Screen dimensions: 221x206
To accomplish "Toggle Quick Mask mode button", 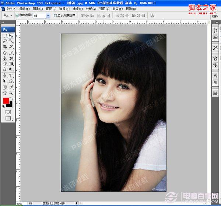I will (x=8, y=112).
